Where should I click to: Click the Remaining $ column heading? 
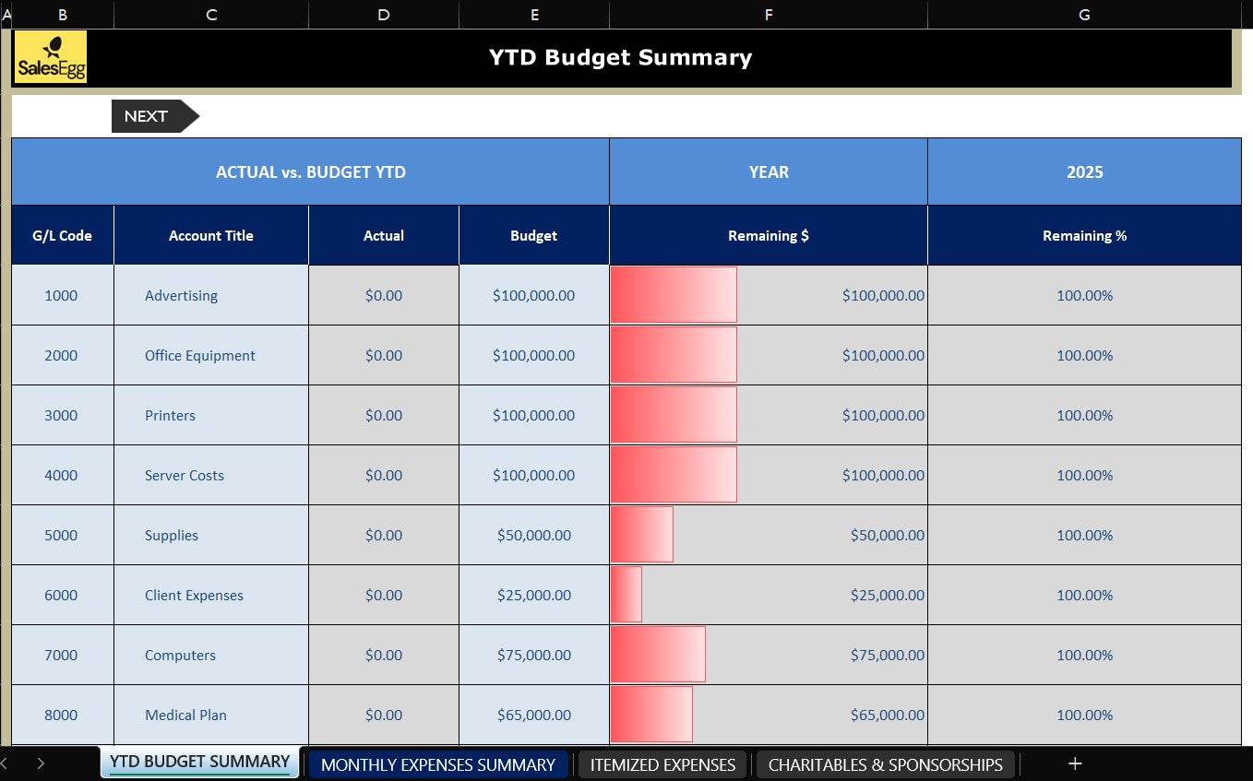click(768, 236)
